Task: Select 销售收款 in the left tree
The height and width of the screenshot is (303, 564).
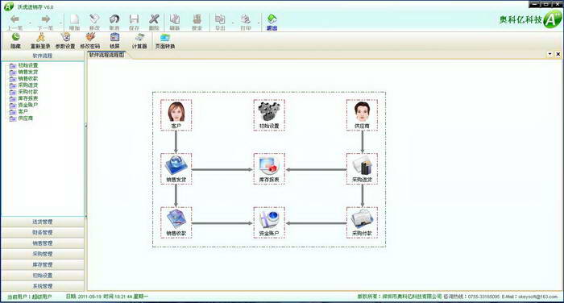Action: coord(28,78)
